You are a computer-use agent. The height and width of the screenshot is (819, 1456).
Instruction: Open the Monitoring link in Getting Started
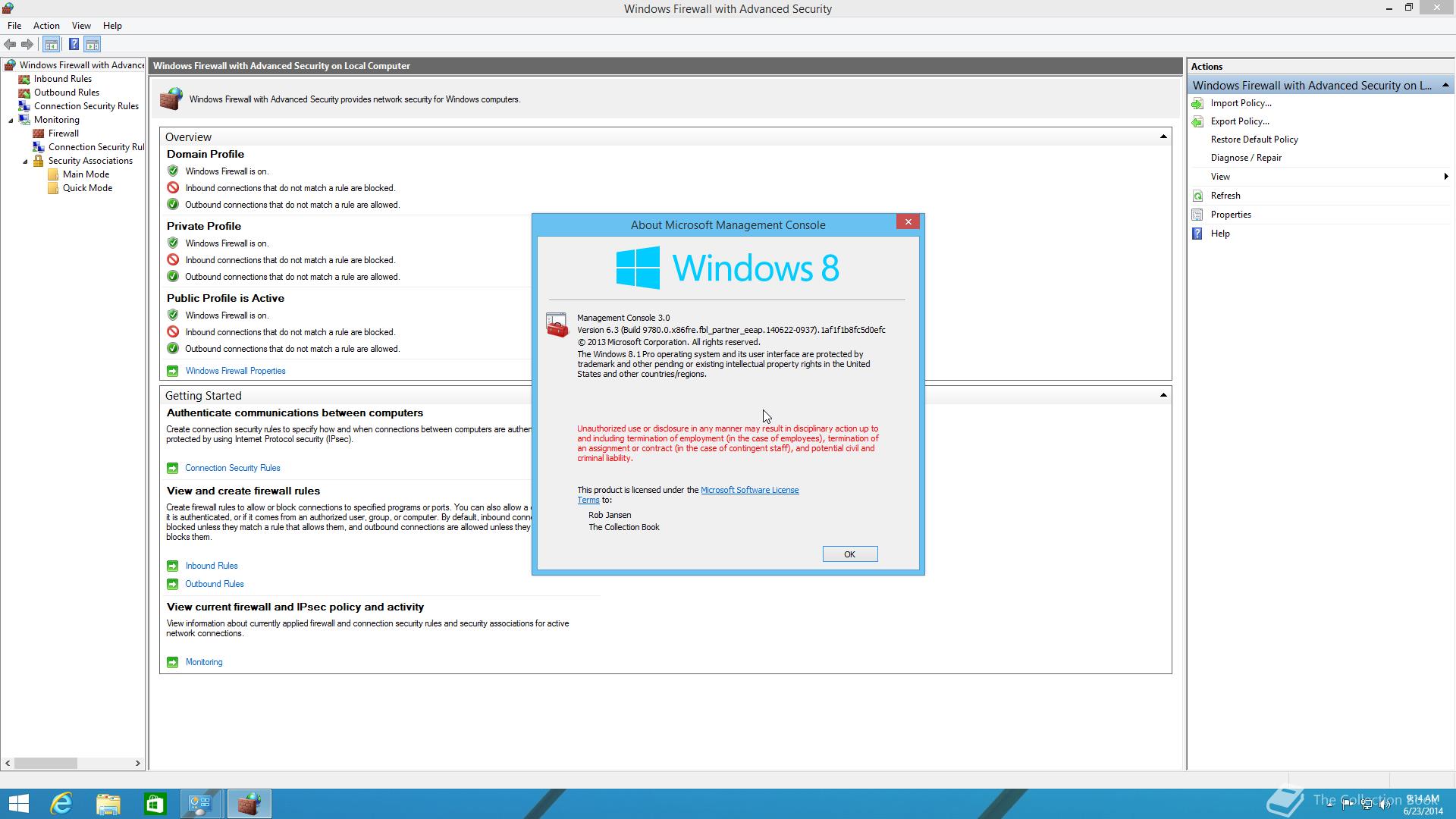pyautogui.click(x=204, y=662)
